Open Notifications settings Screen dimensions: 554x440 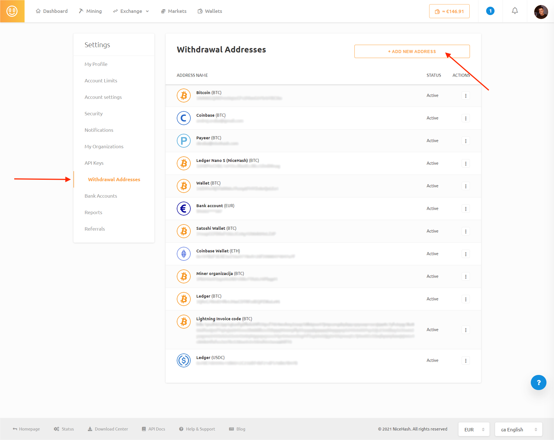(x=99, y=130)
